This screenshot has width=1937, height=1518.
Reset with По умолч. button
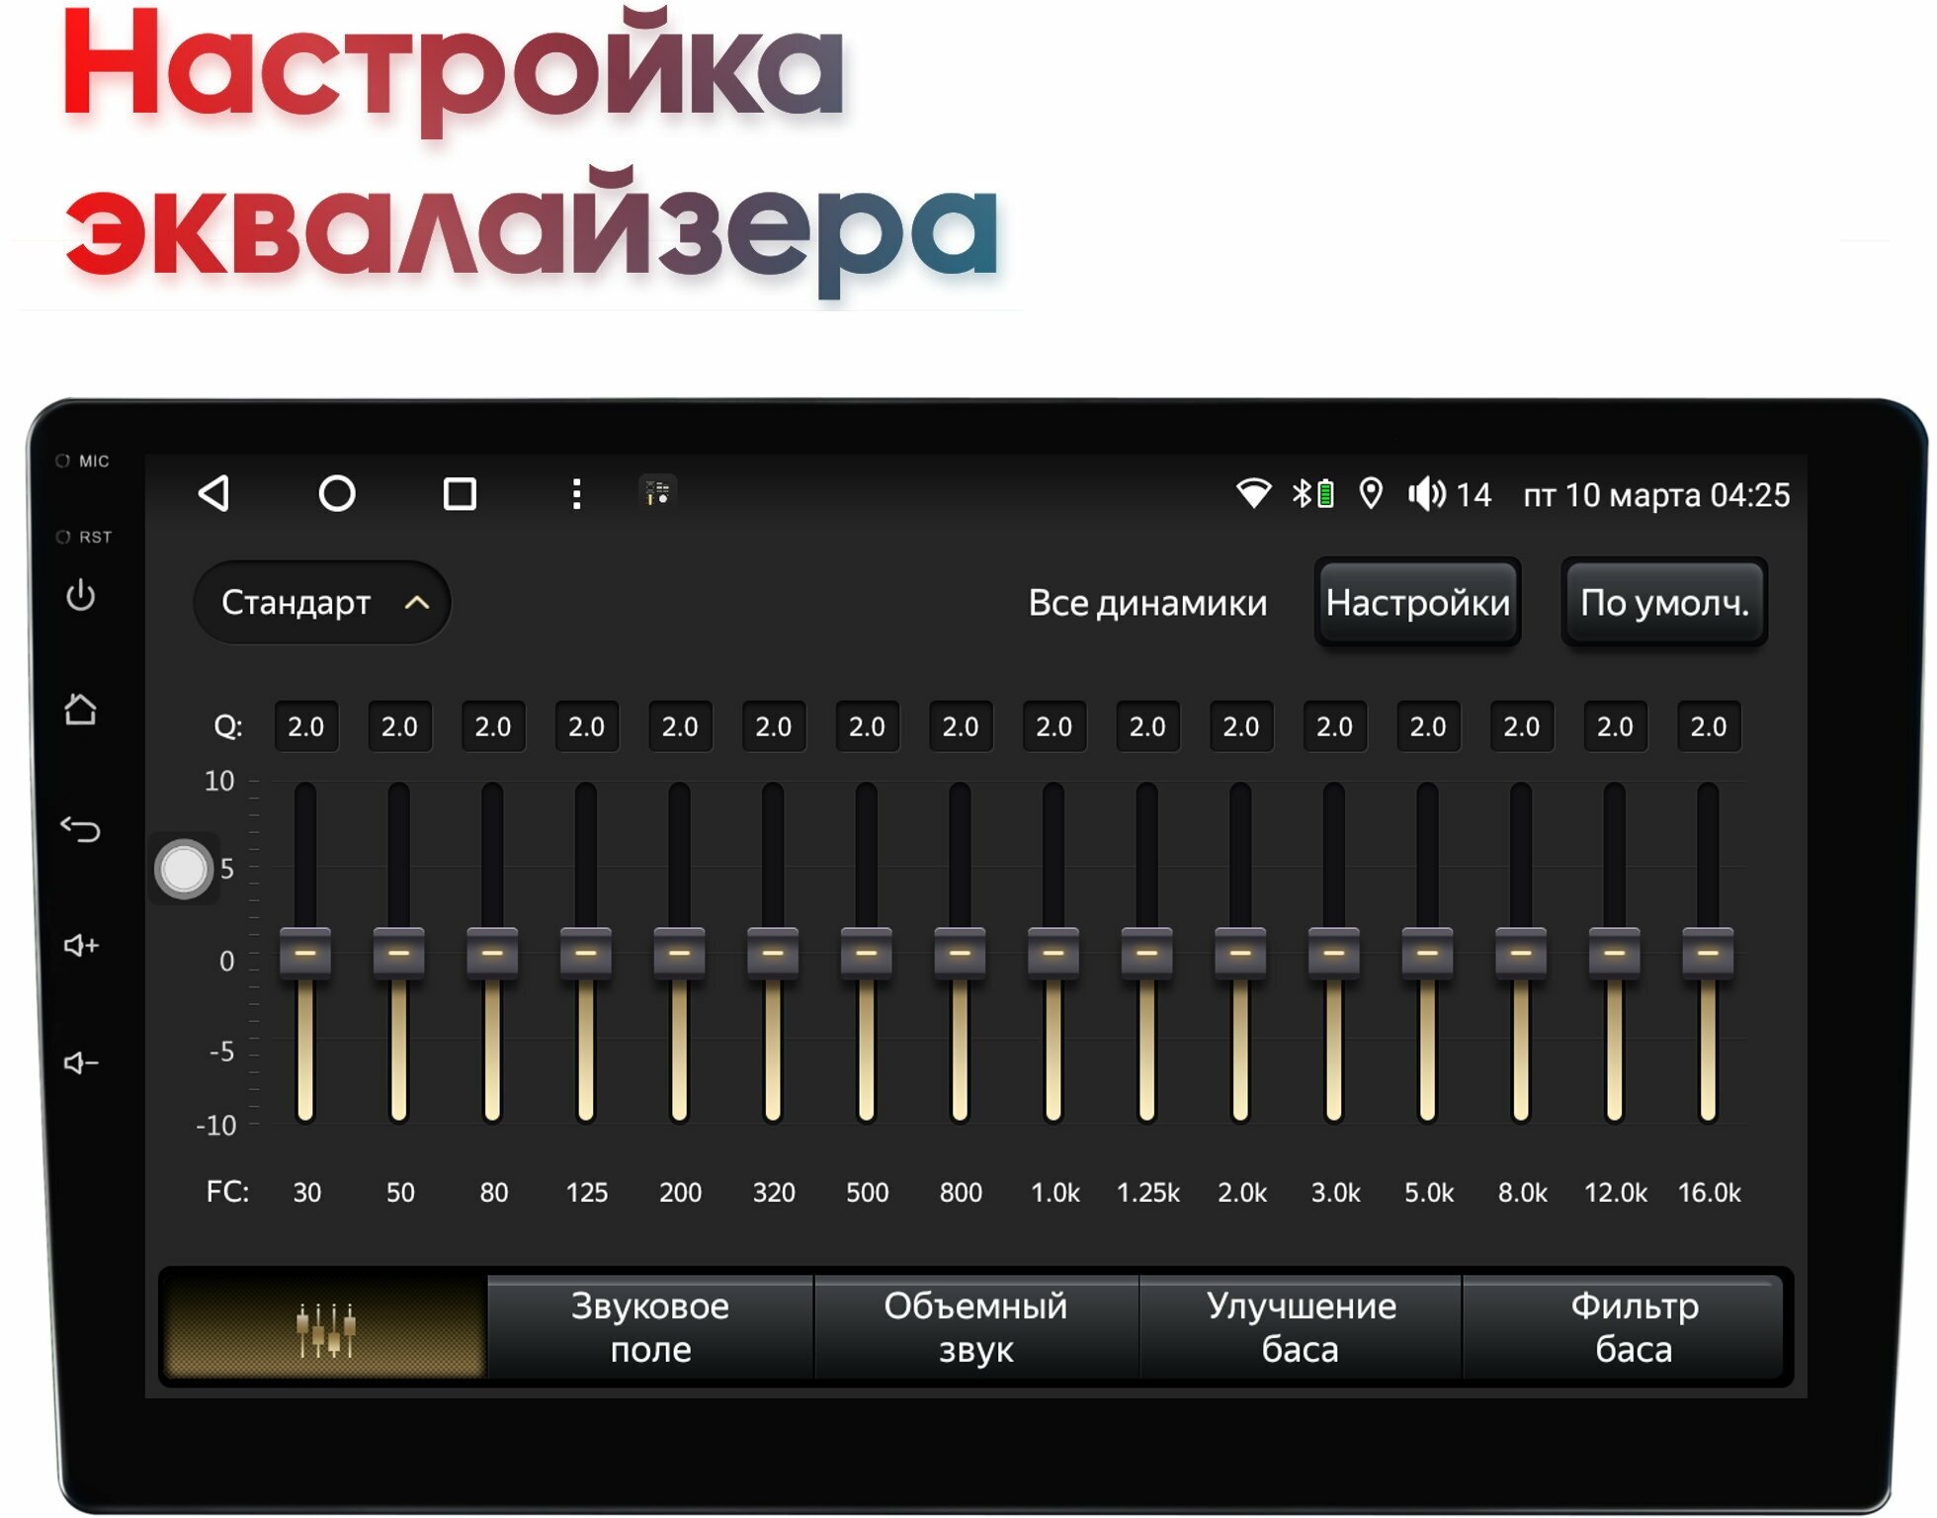(x=1664, y=602)
